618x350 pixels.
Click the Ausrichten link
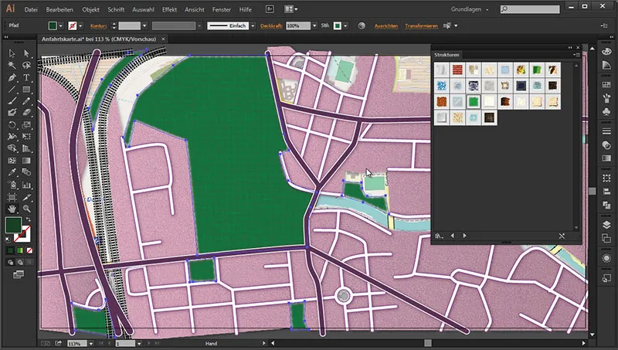385,26
